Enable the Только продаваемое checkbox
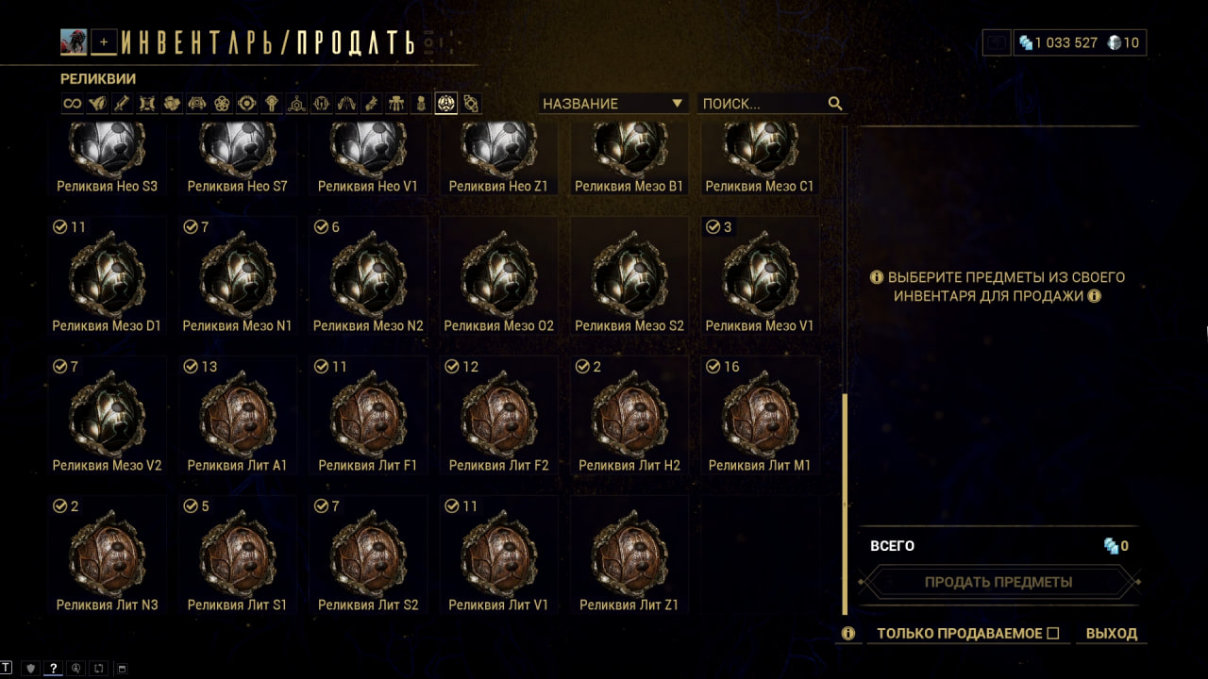Viewport: 1208px width, 679px height. 1053,634
